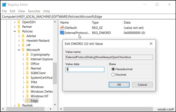The width and height of the screenshot is (176, 112).
Task: Click the Microsoft folder icon
Action: point(23,50)
